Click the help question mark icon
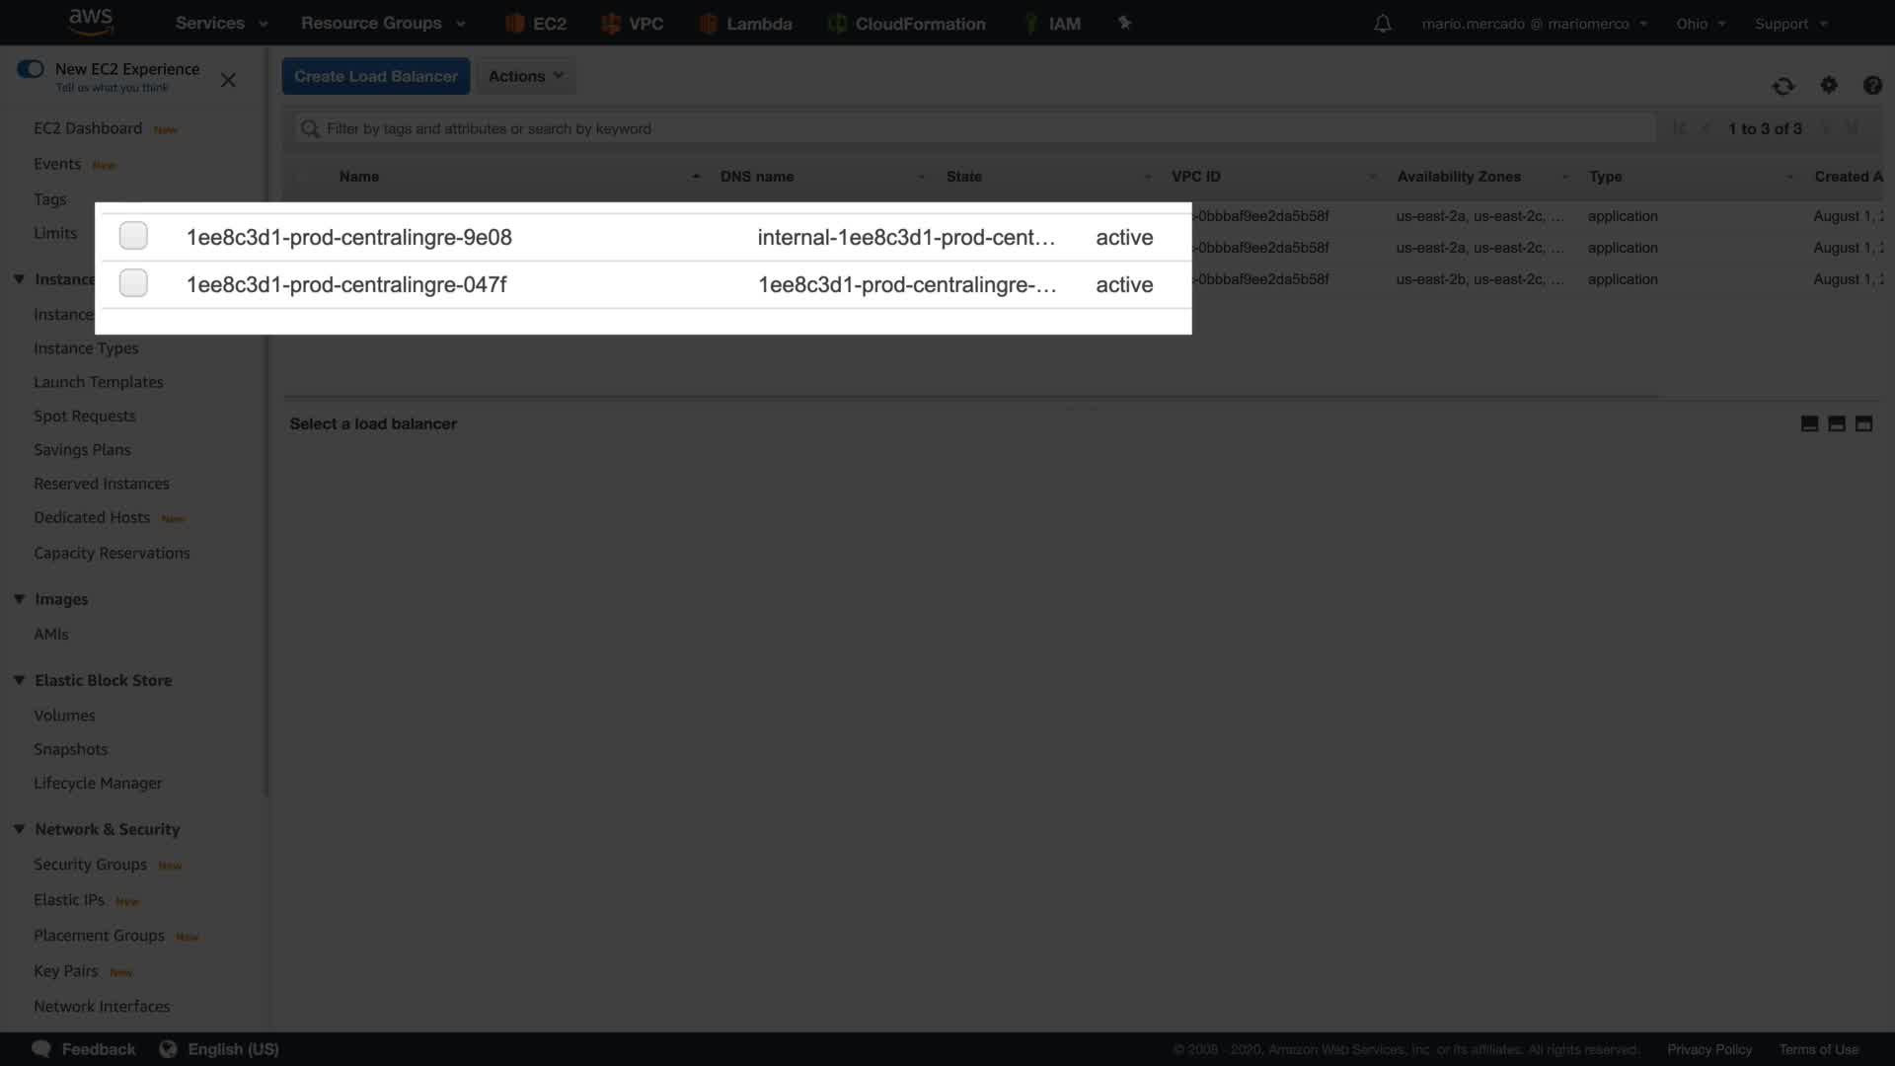The width and height of the screenshot is (1895, 1066). (x=1871, y=86)
